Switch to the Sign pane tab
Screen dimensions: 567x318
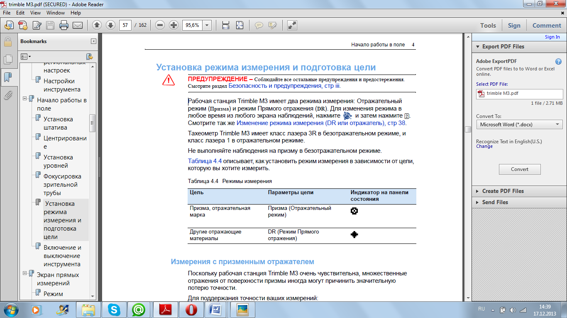[514, 25]
